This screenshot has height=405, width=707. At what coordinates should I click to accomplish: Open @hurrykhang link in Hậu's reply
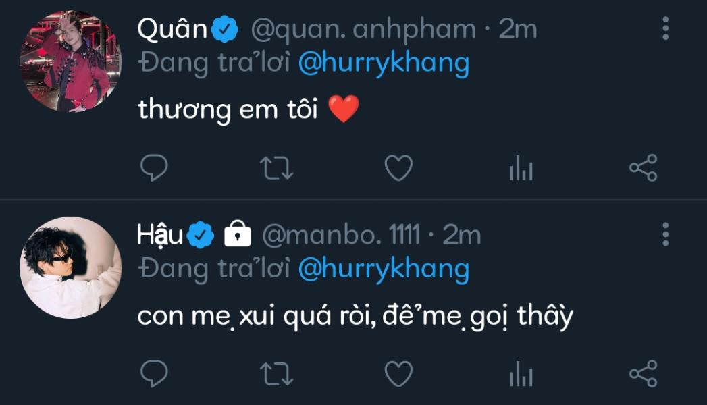click(x=384, y=269)
